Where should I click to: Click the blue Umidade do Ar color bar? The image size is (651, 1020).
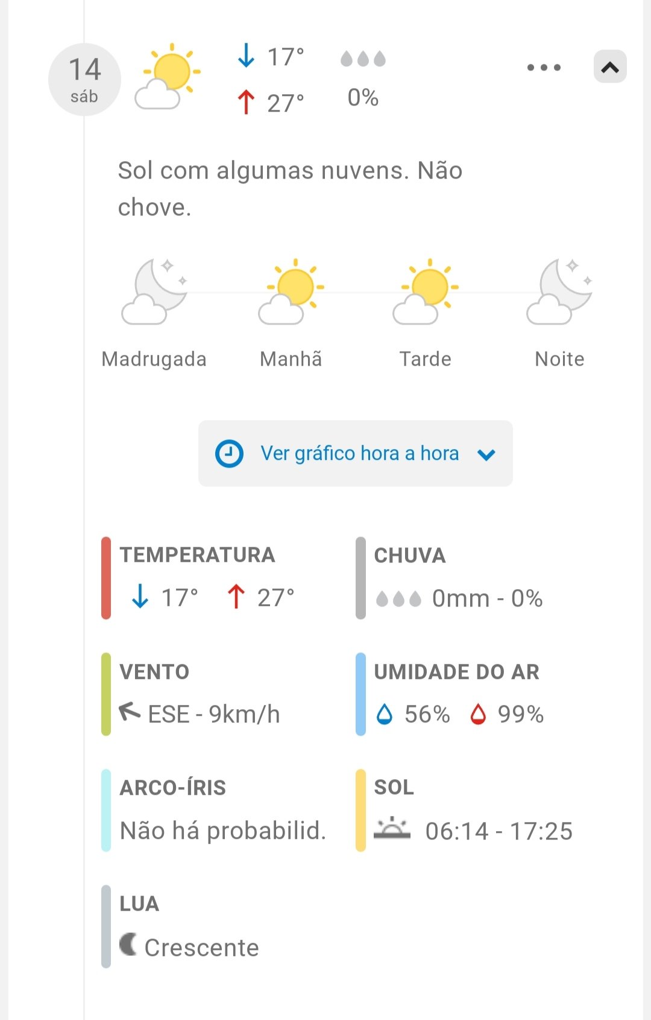point(360,694)
